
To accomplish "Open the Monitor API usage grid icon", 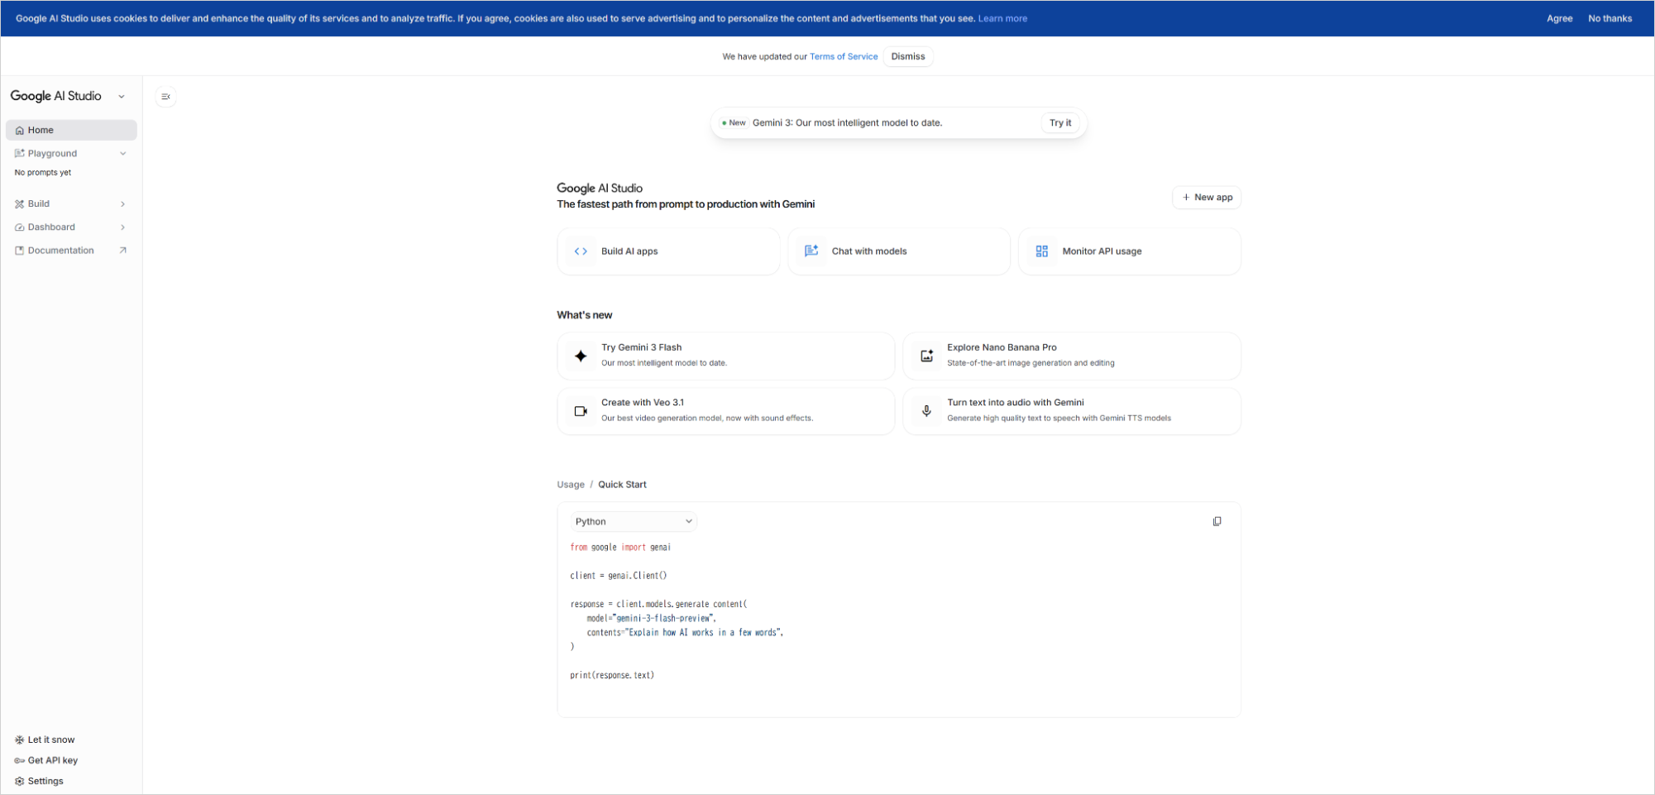I will [1042, 251].
